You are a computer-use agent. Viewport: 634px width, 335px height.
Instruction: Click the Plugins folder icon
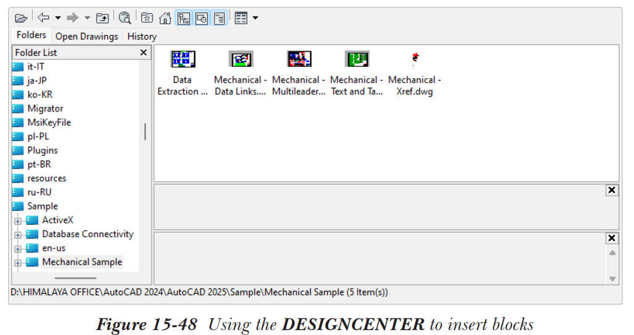pos(18,150)
